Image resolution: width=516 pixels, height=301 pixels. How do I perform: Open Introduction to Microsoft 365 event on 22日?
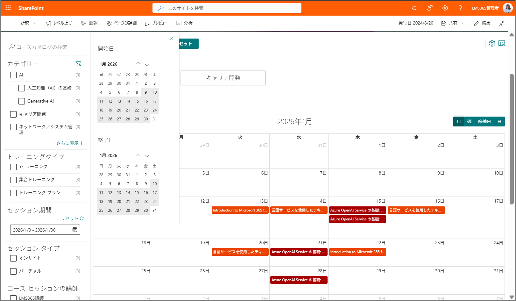357,252
